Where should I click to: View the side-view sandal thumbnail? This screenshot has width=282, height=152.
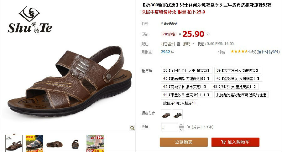[55, 144]
